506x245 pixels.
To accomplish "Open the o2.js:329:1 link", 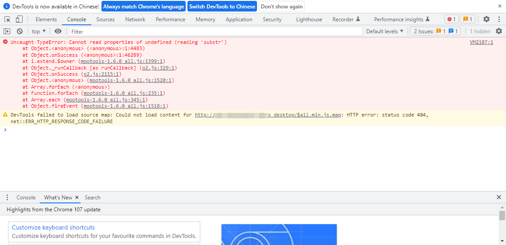I will [158, 68].
